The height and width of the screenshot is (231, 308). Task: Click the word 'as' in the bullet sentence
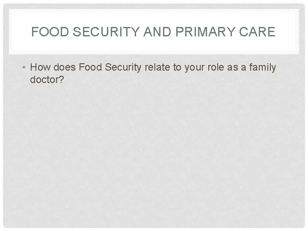click(233, 68)
